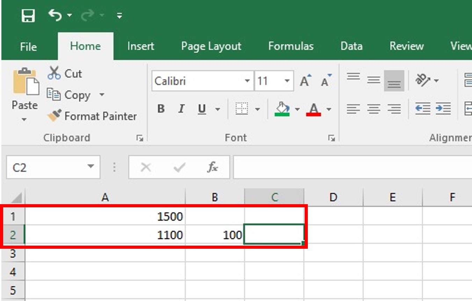Increase the font size using the larger A
472x301 pixels.
[305, 80]
